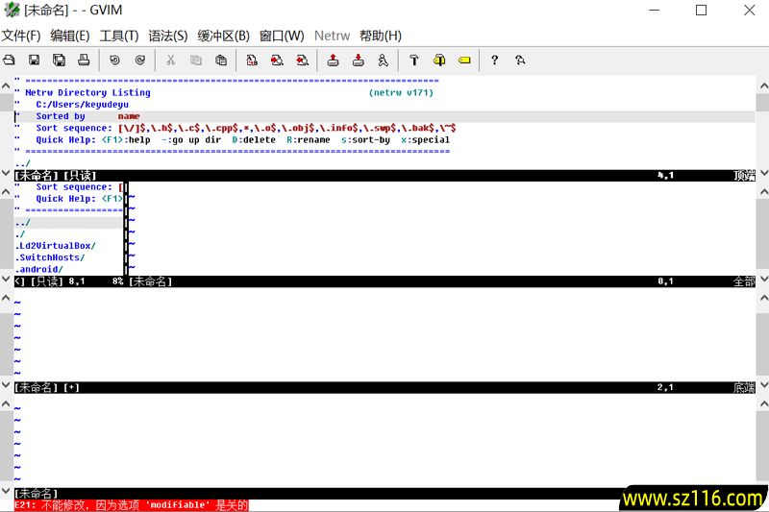The width and height of the screenshot is (769, 512).
Task: Click the Help question mark icon
Action: (x=494, y=60)
